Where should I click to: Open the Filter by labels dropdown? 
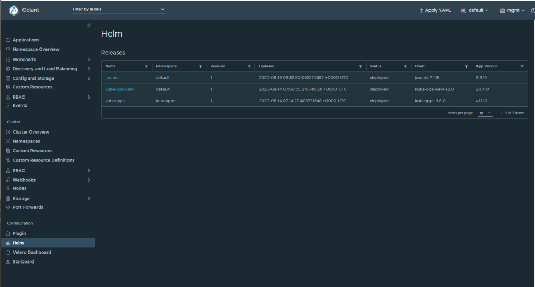coord(118,9)
